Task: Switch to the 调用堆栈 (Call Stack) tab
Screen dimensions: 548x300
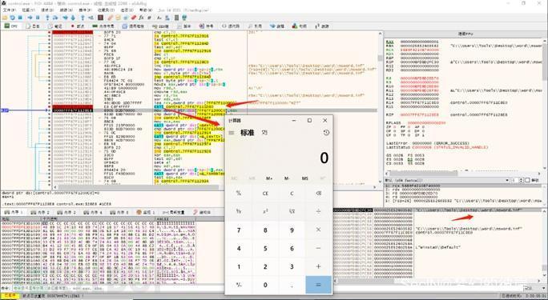Action: (133, 26)
